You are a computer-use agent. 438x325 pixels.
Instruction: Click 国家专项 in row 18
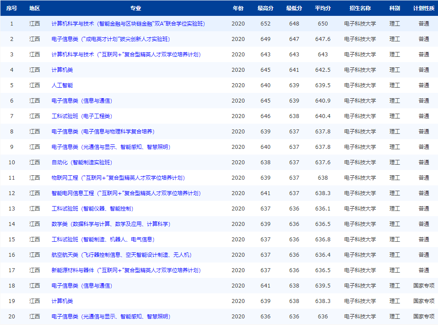coord(424,286)
